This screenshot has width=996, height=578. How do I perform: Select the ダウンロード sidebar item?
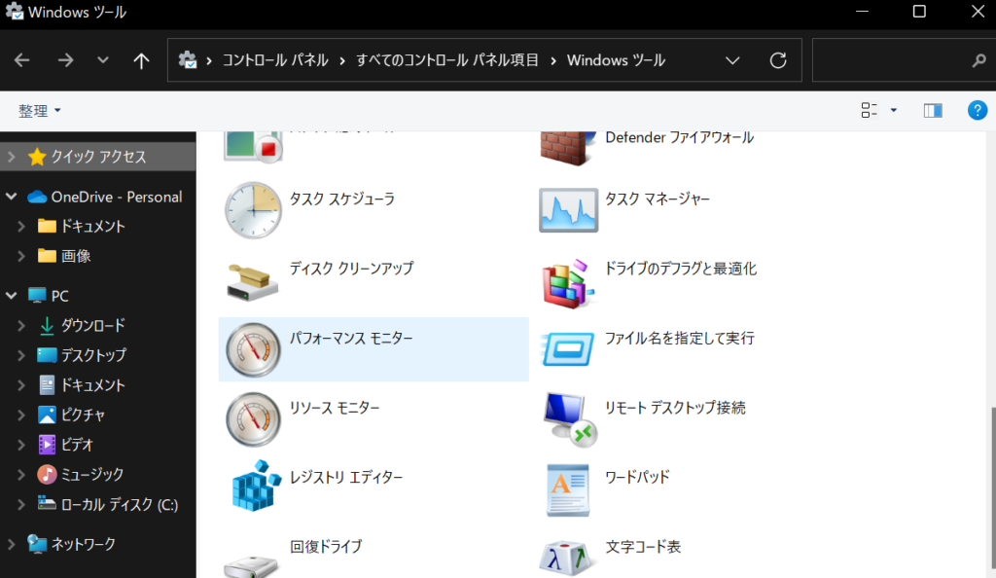pyautogui.click(x=92, y=325)
